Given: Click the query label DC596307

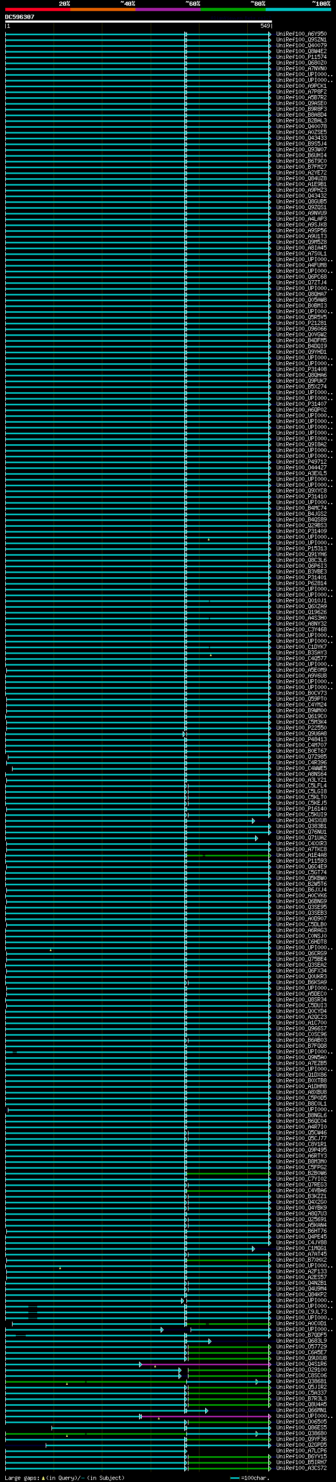Looking at the screenshot, I should [19, 17].
